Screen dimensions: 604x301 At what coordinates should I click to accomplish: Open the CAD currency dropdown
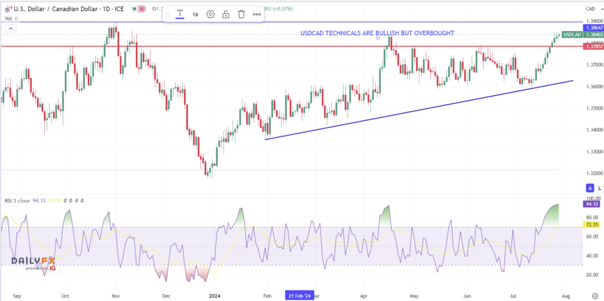tap(590, 9)
